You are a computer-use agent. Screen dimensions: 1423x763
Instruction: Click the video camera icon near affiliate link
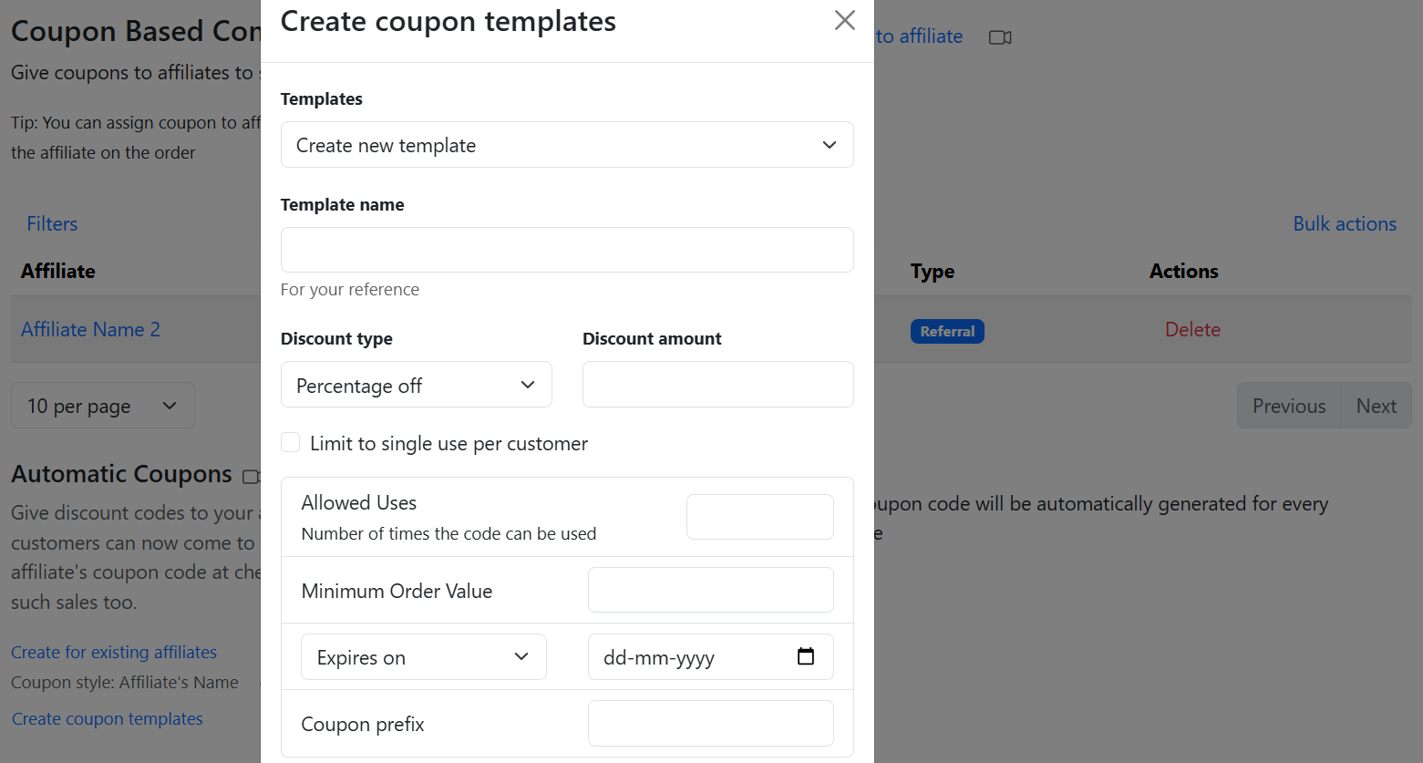coord(1000,37)
